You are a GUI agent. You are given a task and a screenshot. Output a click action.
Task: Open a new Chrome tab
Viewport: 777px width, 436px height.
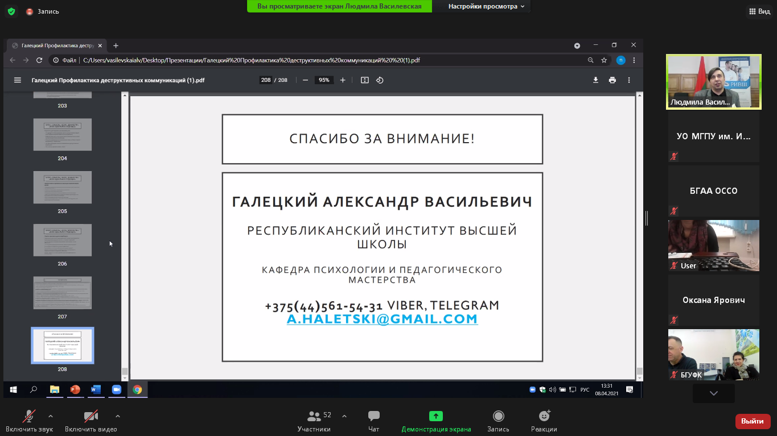(116, 45)
